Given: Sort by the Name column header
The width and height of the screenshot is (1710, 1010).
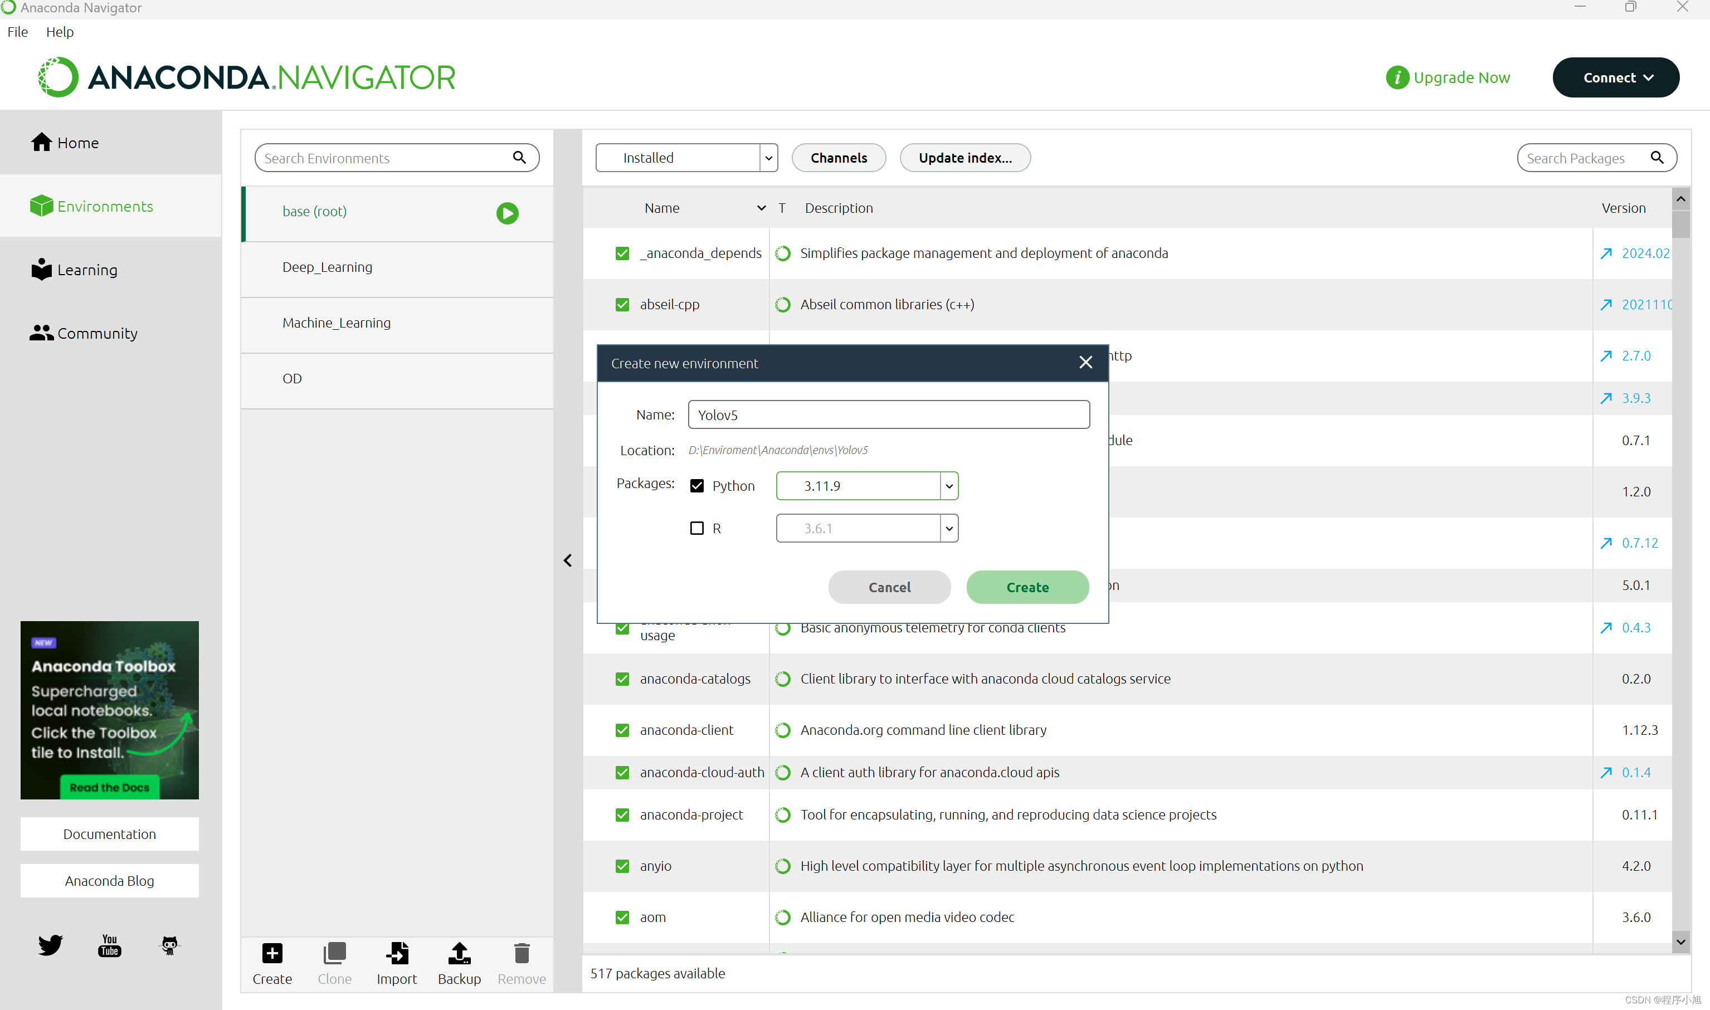Looking at the screenshot, I should tap(662, 208).
